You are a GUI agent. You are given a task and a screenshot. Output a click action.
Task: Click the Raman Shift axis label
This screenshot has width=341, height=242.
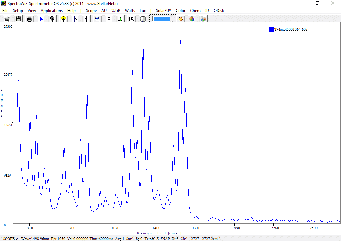coord(159,233)
